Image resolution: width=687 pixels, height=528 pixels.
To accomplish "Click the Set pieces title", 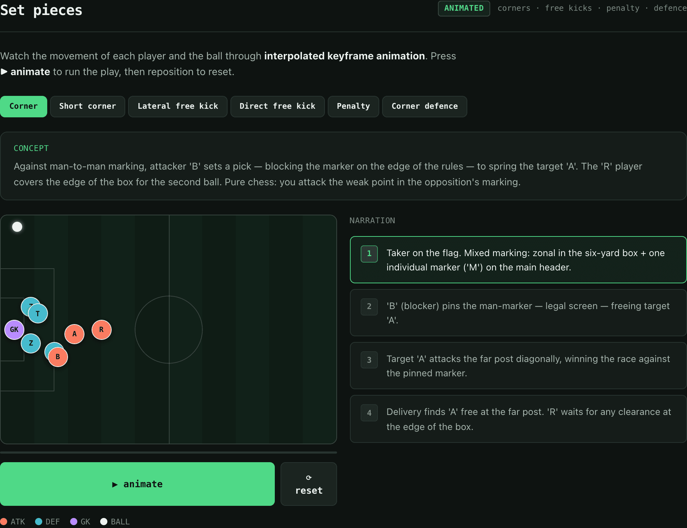I will (41, 10).
